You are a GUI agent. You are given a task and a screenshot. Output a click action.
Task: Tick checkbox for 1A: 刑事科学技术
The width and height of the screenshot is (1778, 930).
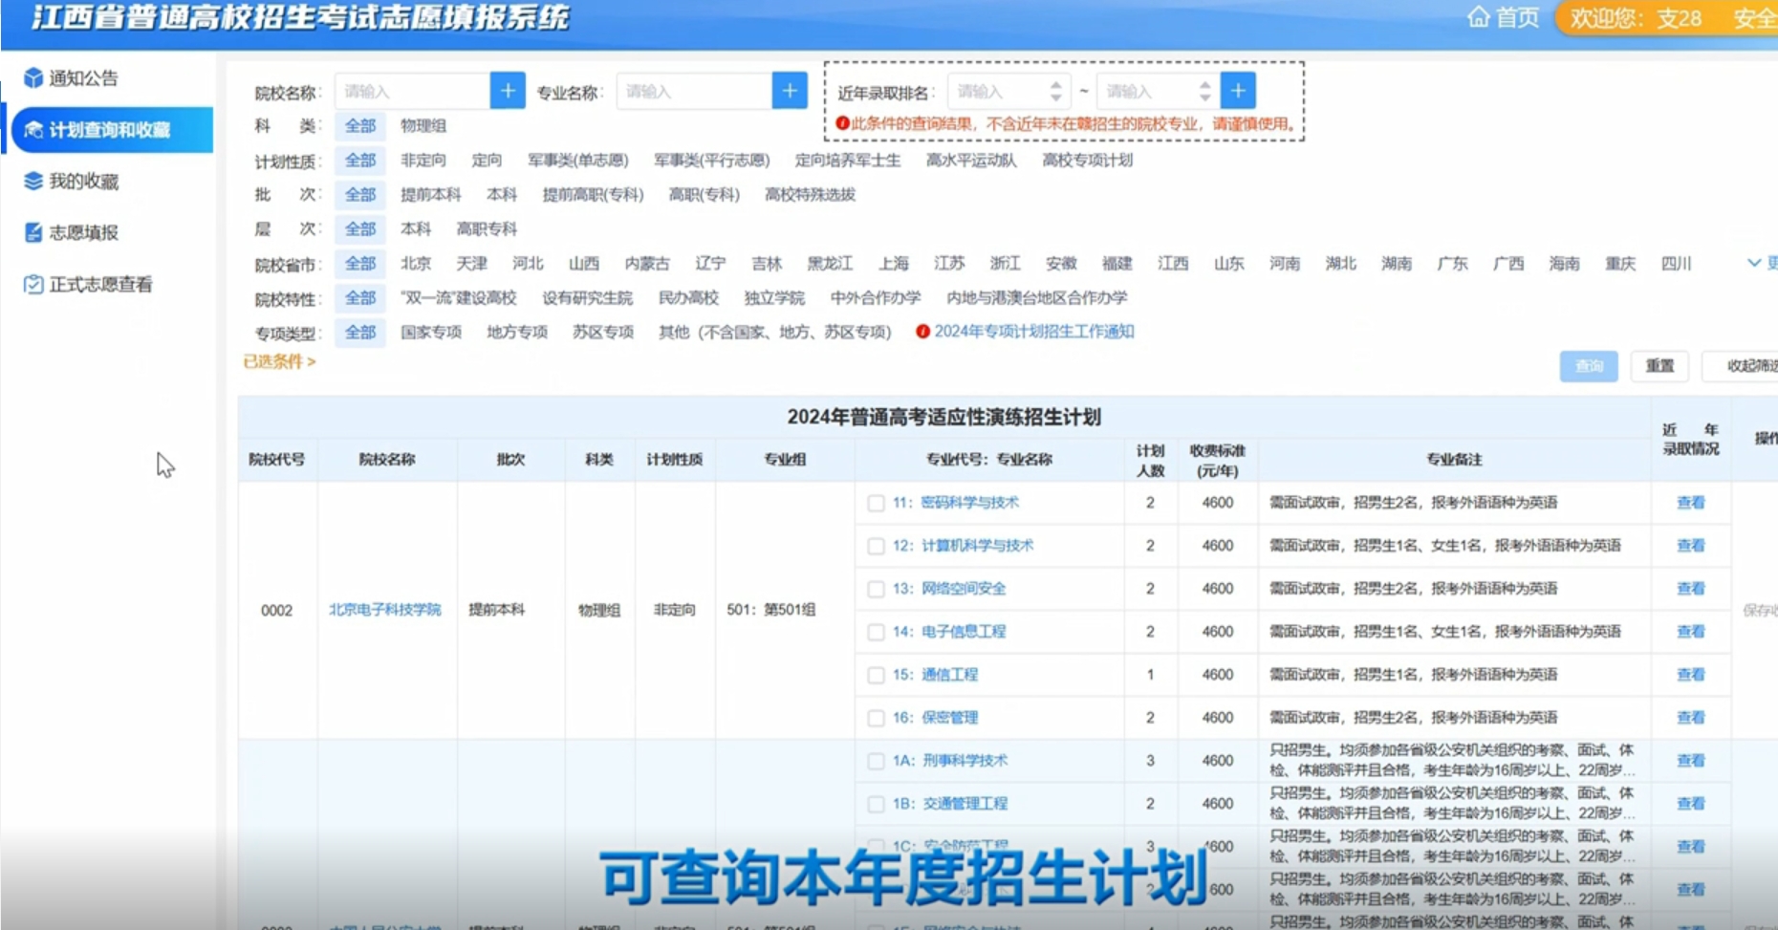(876, 761)
